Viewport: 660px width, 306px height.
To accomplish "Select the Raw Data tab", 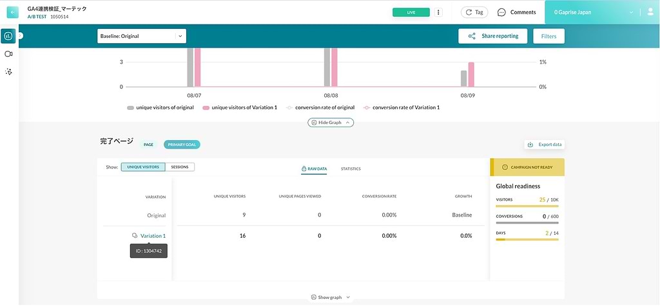I will pos(314,169).
